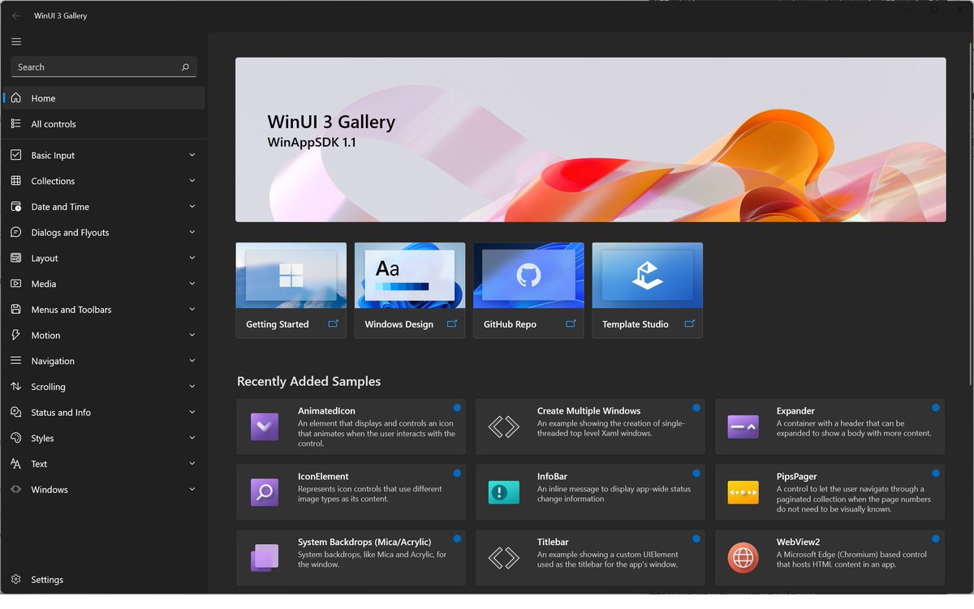The image size is (974, 609).
Task: Toggle the hamburger navigation menu
Action: pos(16,41)
